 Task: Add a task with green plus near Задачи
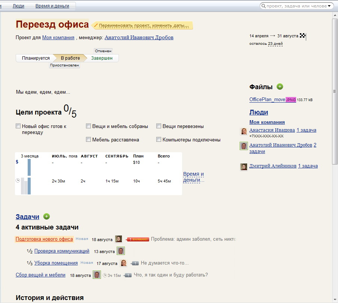pyautogui.click(x=46, y=216)
